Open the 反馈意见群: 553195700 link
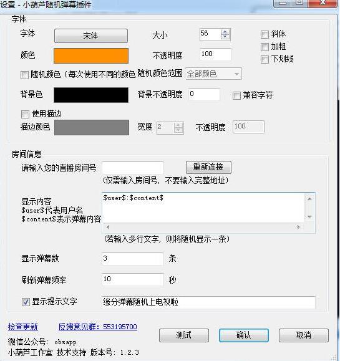Screen dimensions: 340x361 pos(98,327)
